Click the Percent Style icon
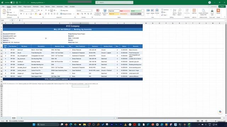Screen dimensions: 227x127 point(82,14)
